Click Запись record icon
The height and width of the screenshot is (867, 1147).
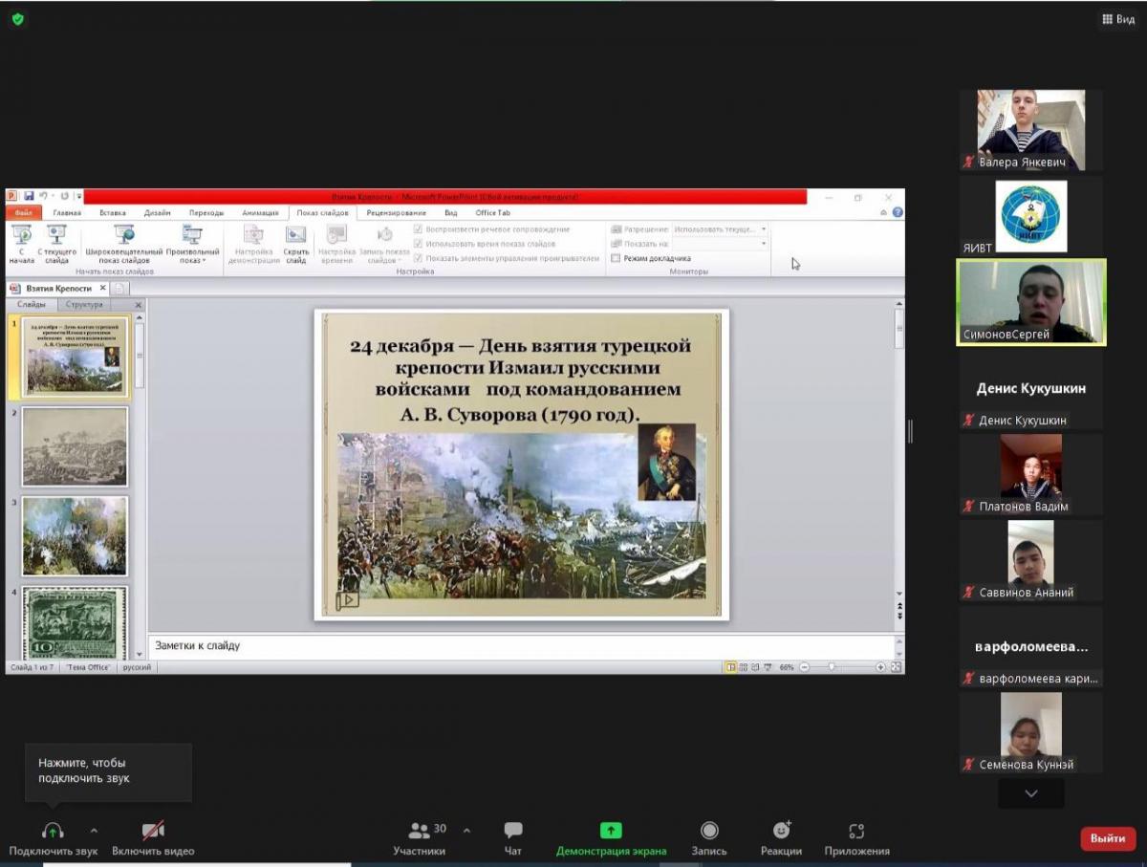tap(709, 831)
